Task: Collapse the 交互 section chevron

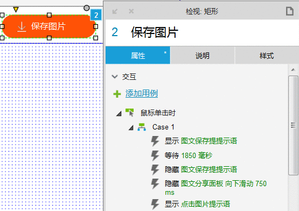Action: (x=115, y=77)
